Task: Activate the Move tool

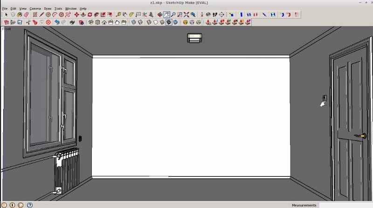Action: 76,15
